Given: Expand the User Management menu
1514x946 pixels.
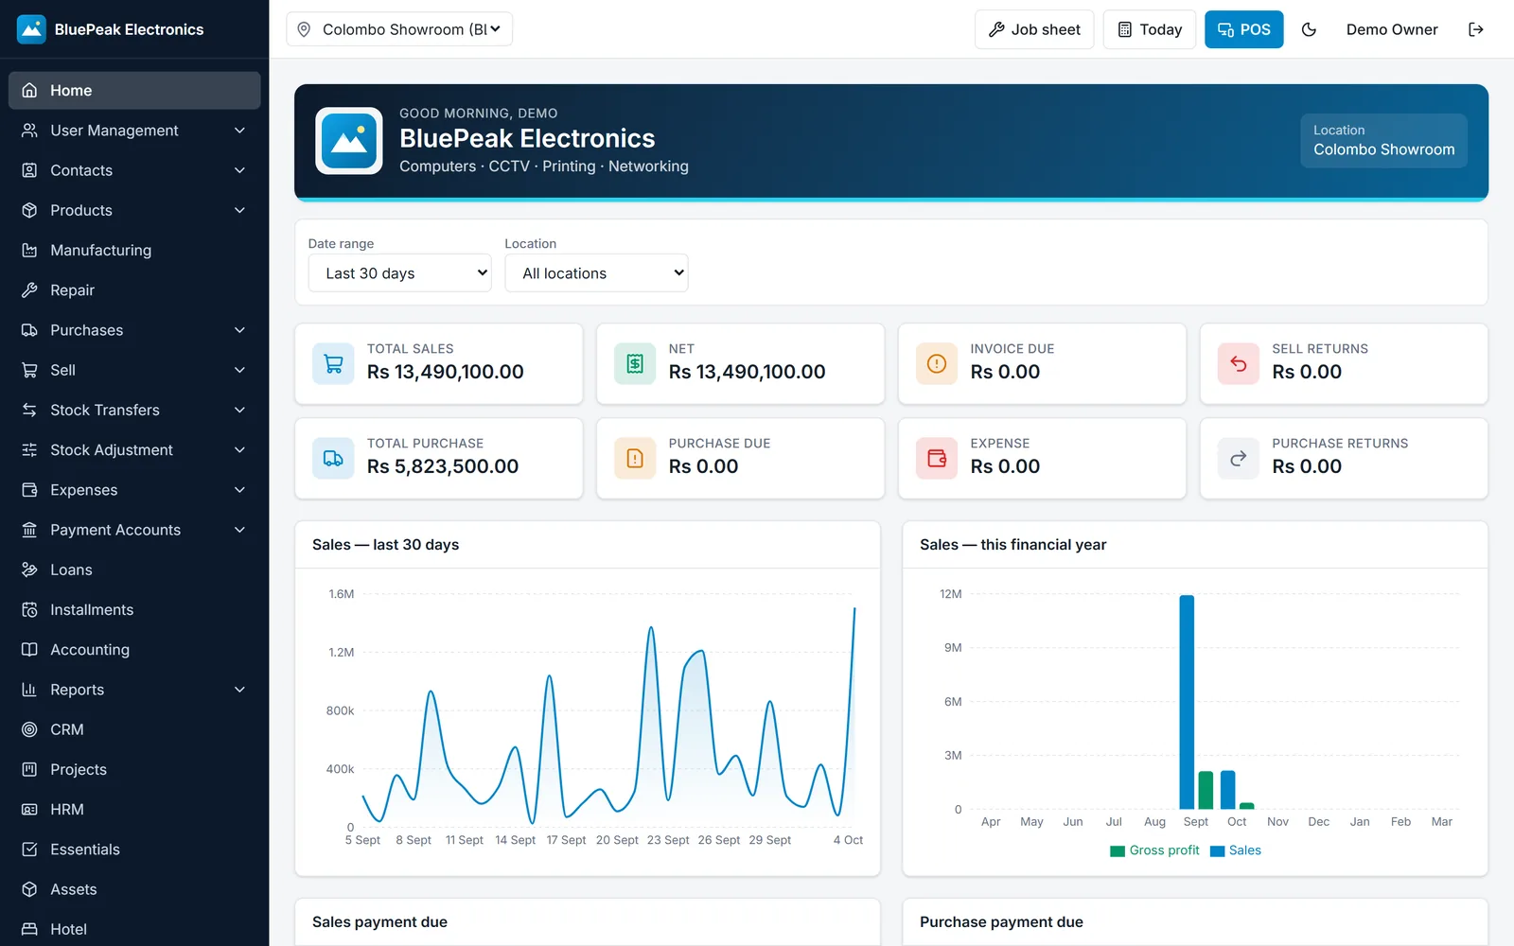Looking at the screenshot, I should point(134,131).
